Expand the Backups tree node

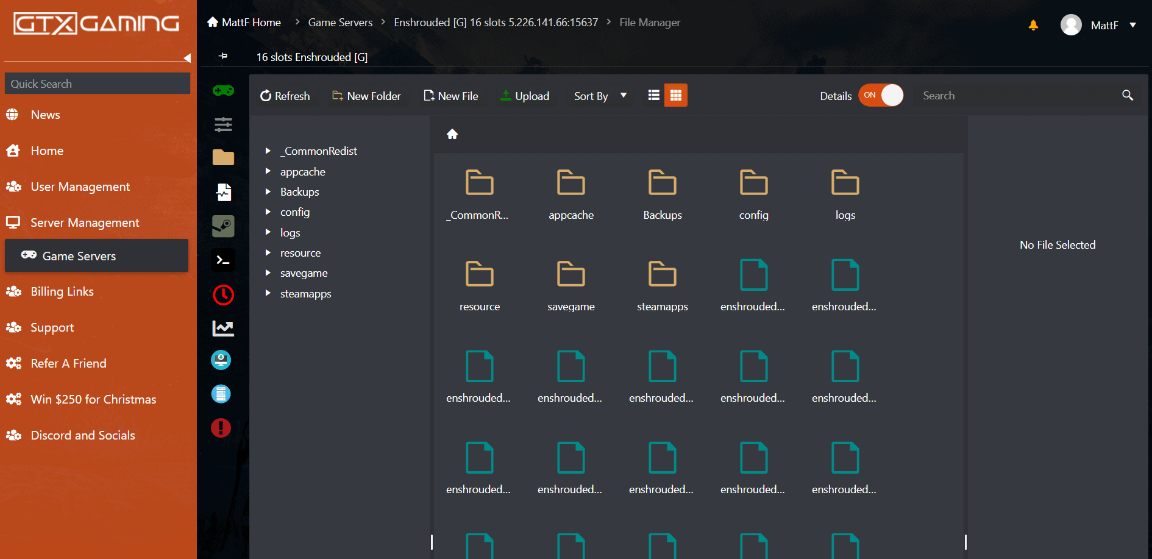tap(268, 192)
